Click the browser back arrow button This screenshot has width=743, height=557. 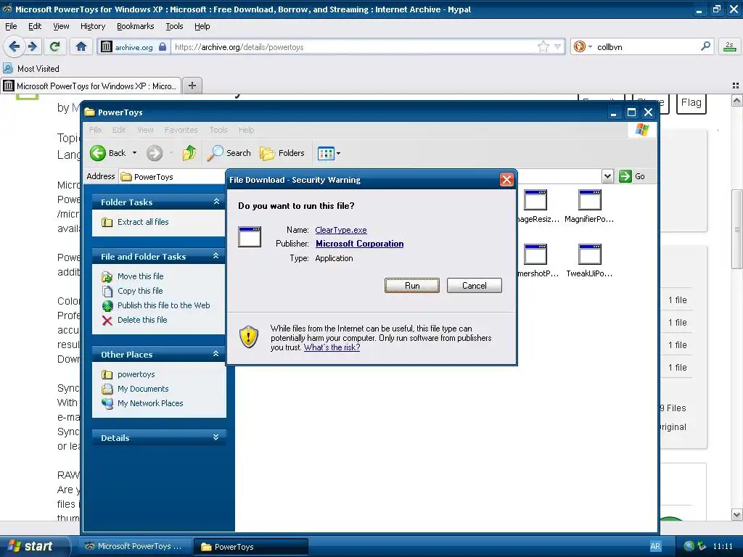(15, 46)
